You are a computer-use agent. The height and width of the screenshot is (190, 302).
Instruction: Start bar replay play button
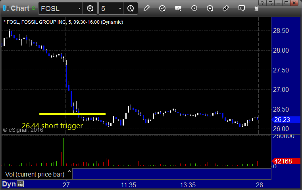coord(194,8)
